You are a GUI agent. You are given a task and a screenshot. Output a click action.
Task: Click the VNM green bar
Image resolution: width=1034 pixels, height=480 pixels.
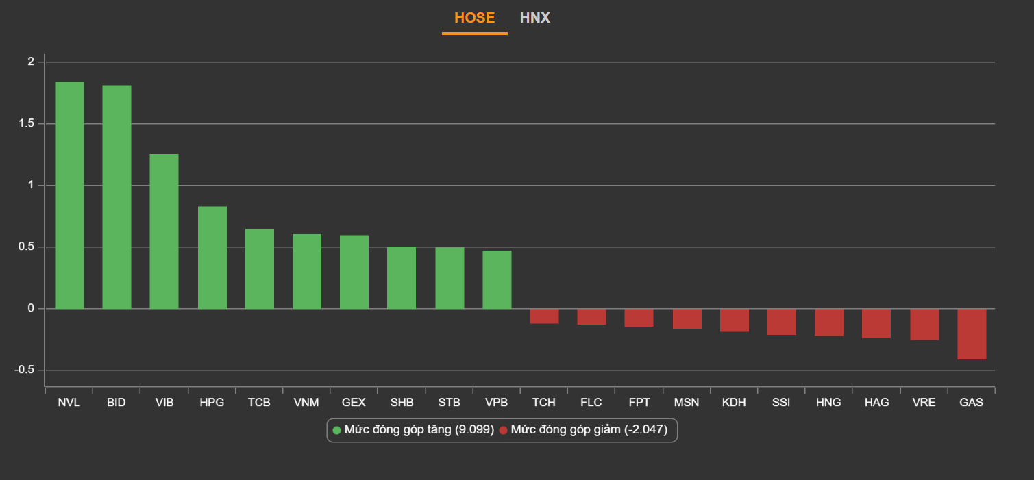tap(306, 271)
